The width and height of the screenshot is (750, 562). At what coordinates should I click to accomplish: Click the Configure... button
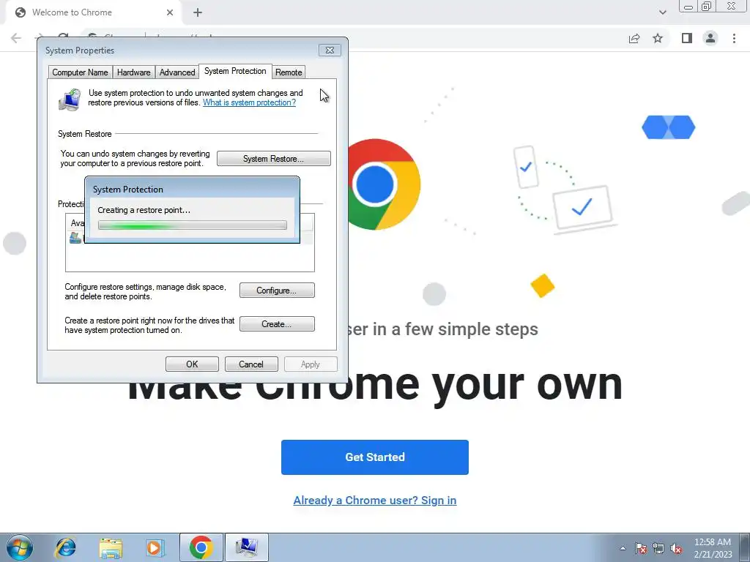point(277,290)
